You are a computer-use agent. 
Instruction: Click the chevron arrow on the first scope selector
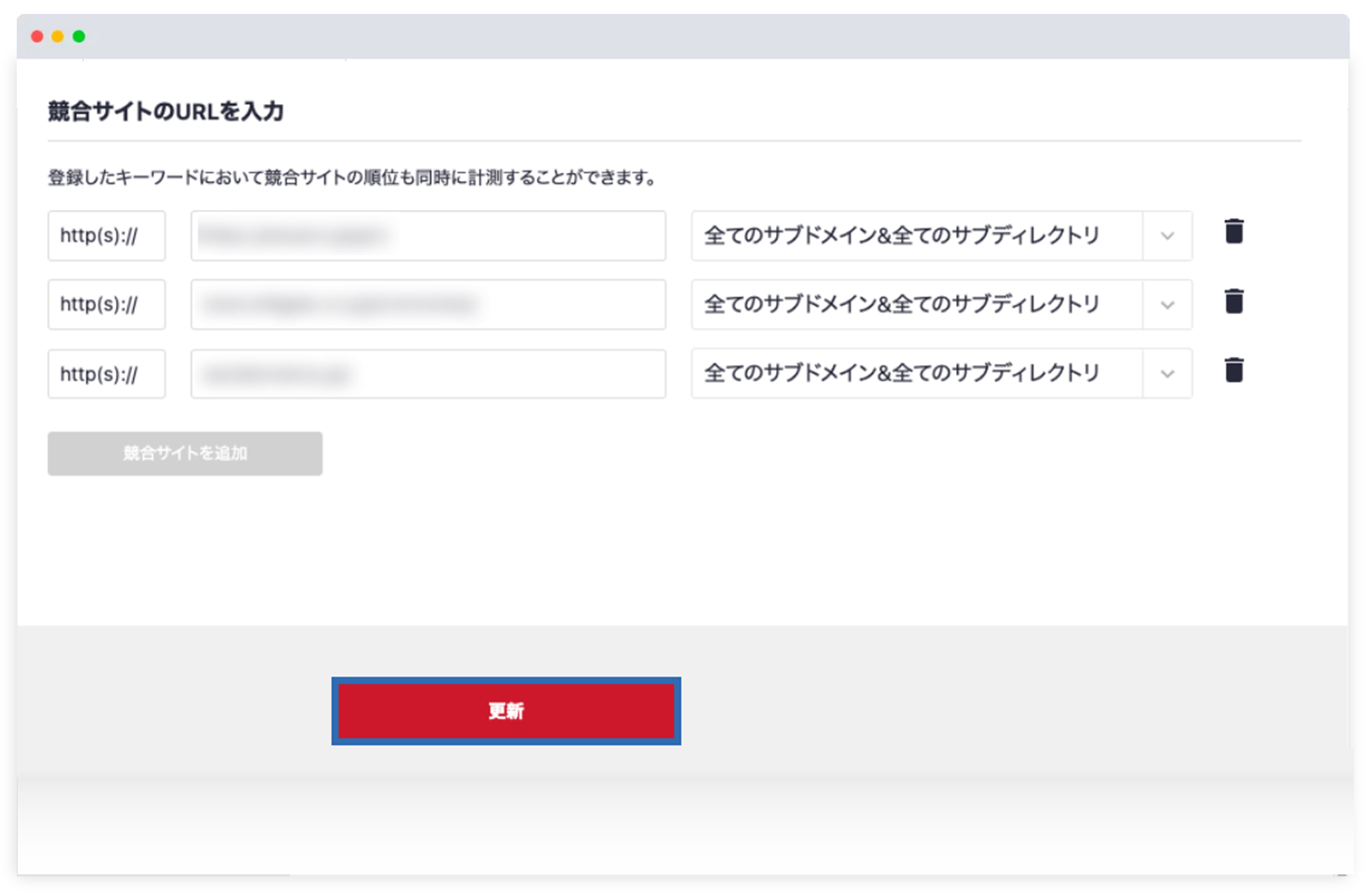1167,236
